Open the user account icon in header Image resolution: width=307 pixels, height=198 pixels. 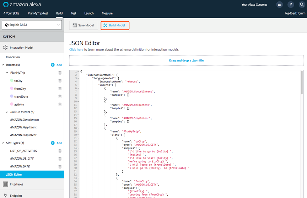click(280, 5)
